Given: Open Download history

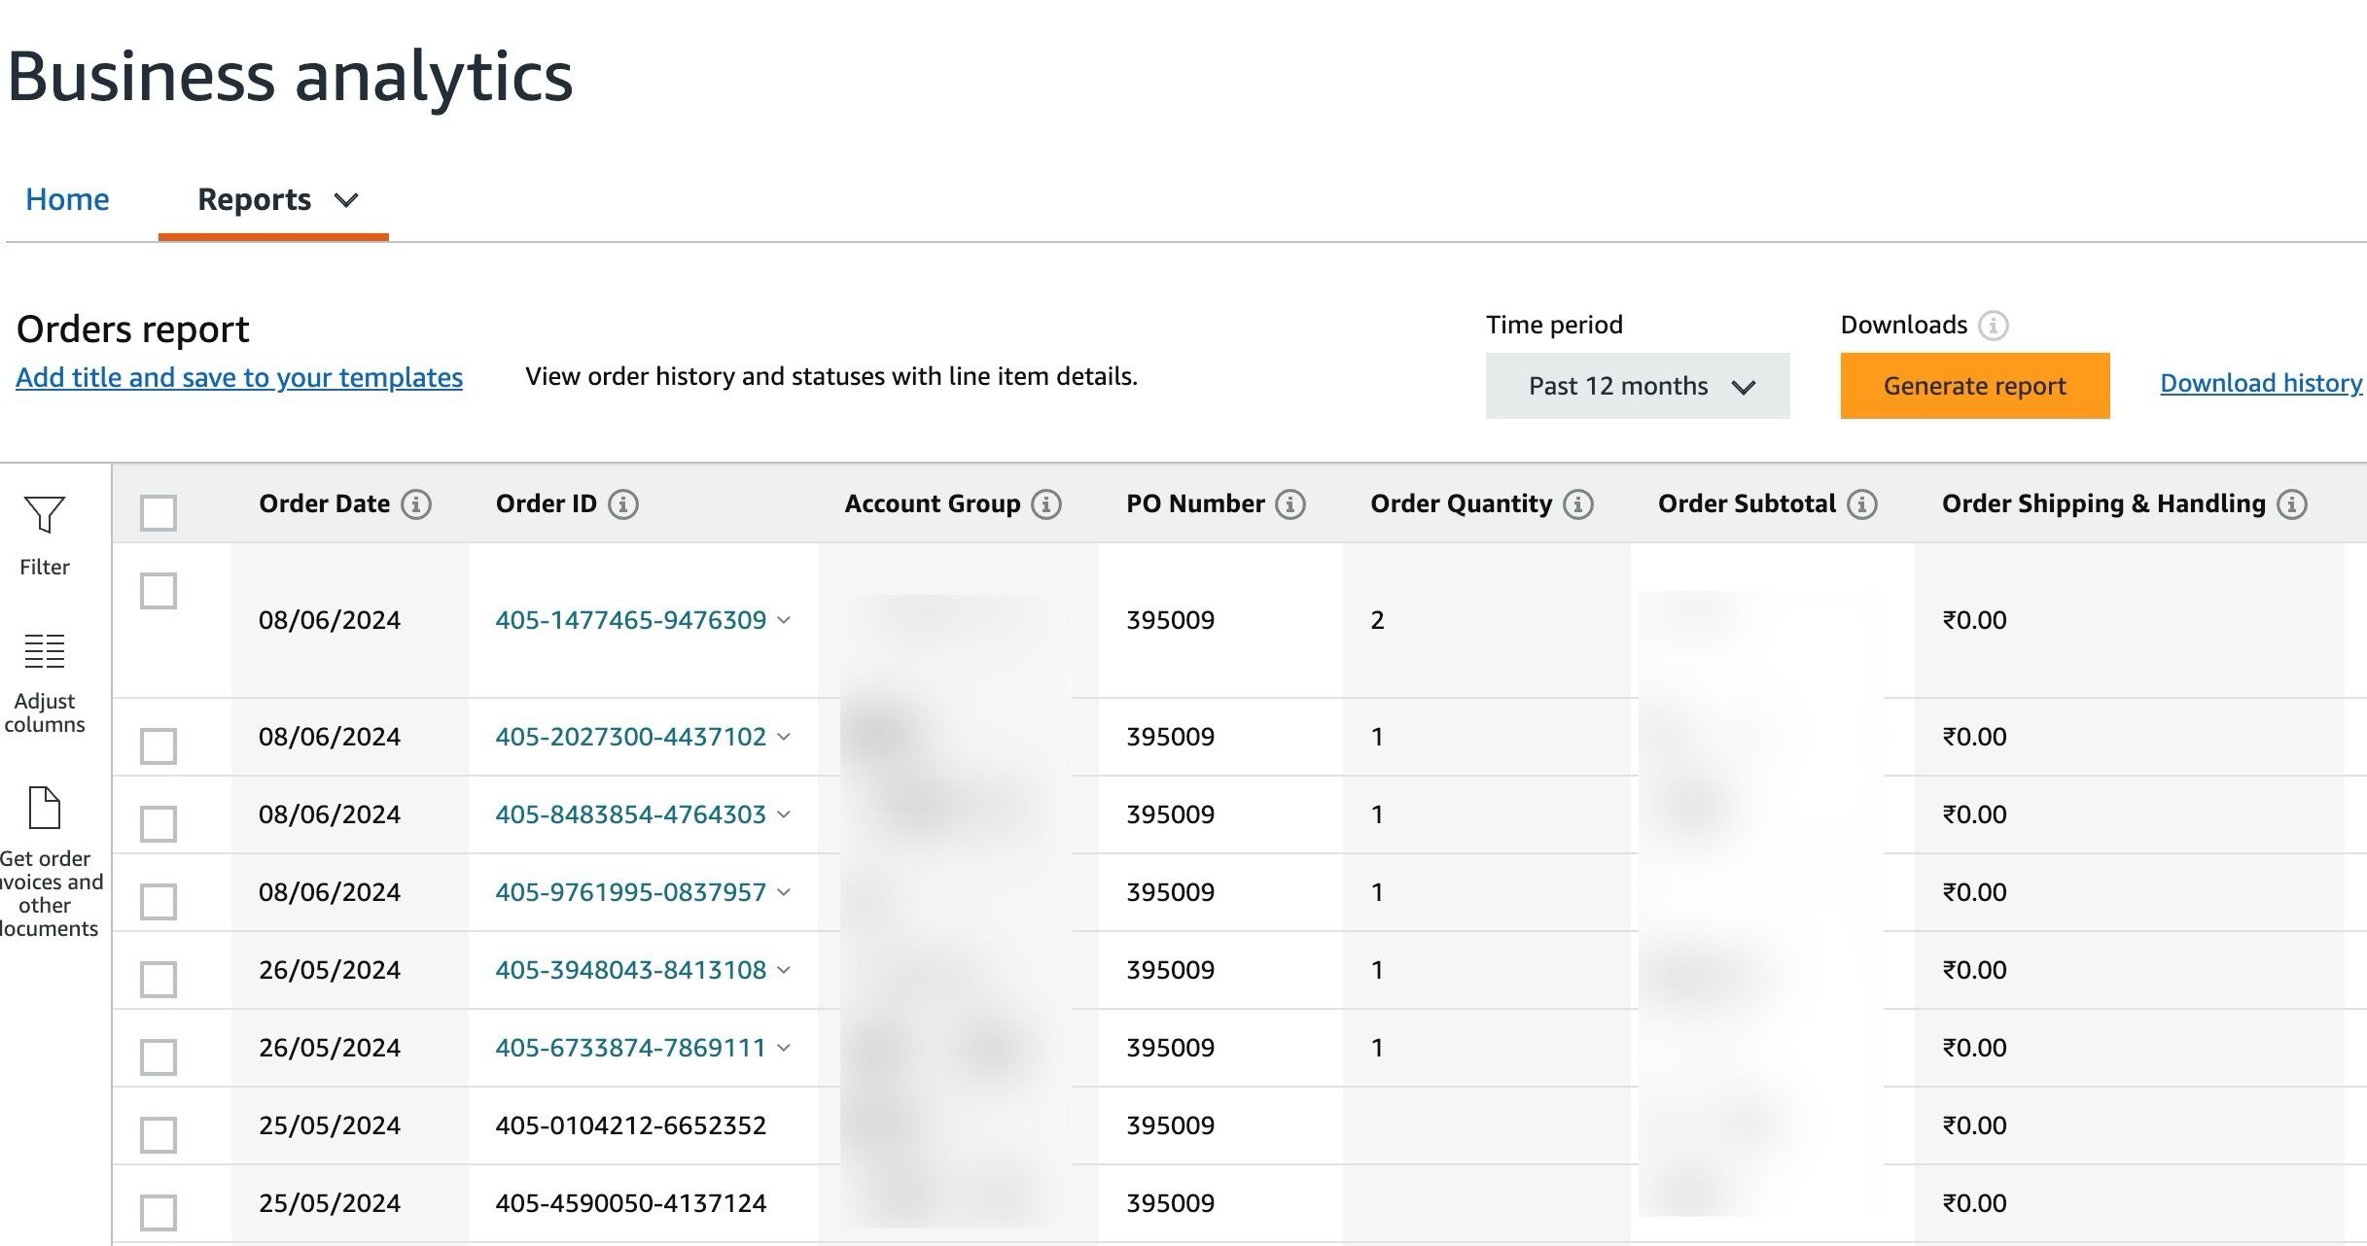Looking at the screenshot, I should tap(2259, 383).
